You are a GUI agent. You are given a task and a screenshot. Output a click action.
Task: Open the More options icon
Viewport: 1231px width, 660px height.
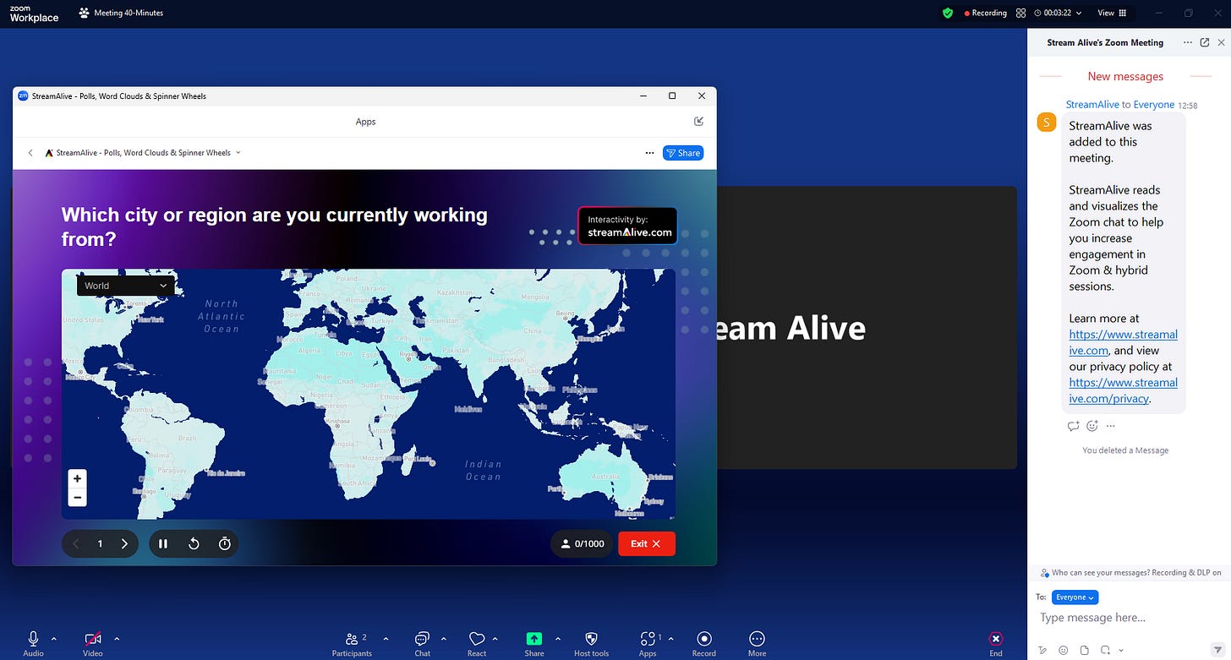coord(757,640)
